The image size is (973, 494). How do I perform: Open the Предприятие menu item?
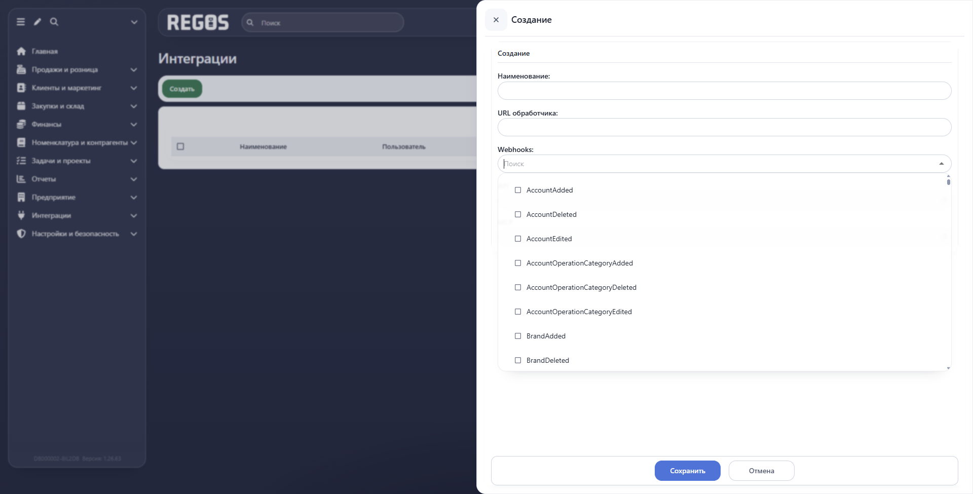pos(77,197)
